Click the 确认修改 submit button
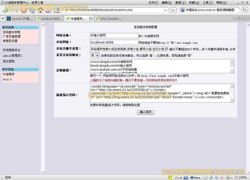Screen dimensions: 250x180 pyautogui.click(x=146, y=112)
